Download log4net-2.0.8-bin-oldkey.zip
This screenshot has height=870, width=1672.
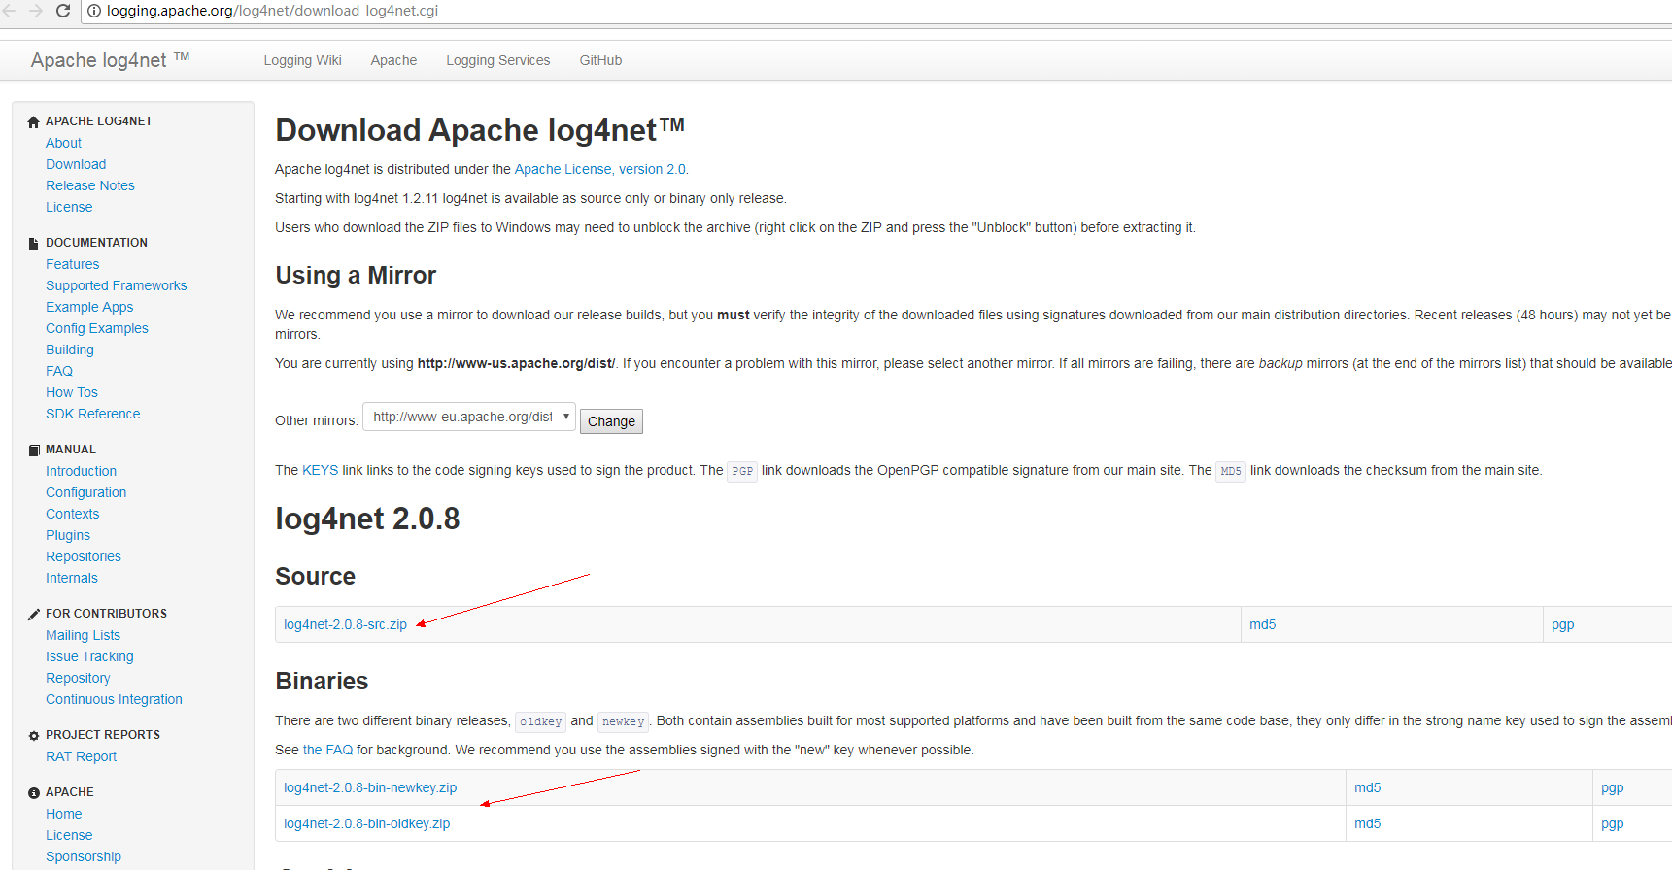coord(366,823)
